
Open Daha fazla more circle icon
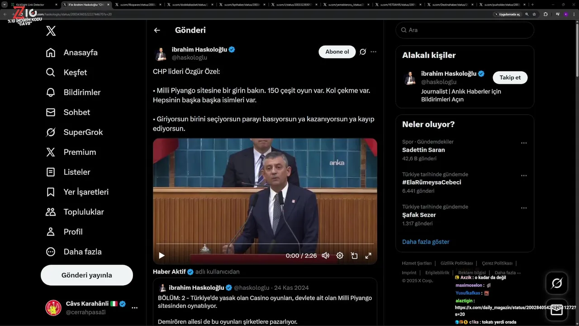[x=51, y=252]
